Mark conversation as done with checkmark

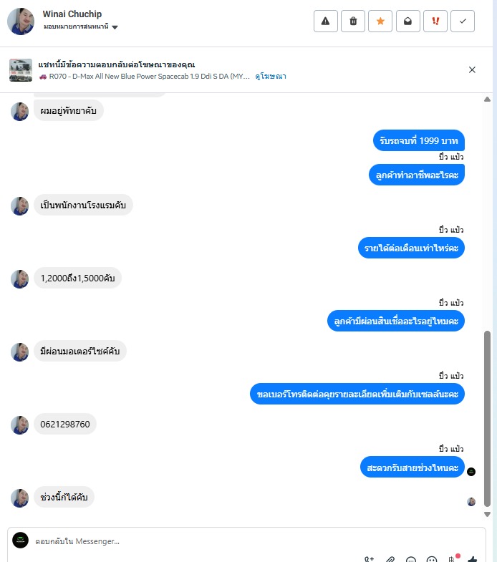pos(463,21)
